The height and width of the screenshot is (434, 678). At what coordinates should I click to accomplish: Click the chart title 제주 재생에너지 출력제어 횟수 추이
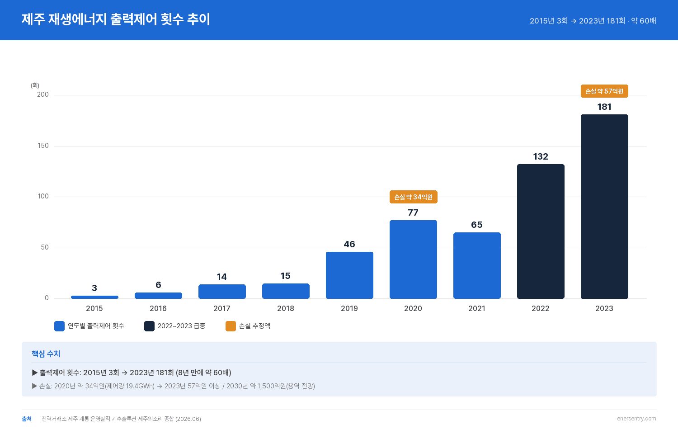(x=116, y=19)
